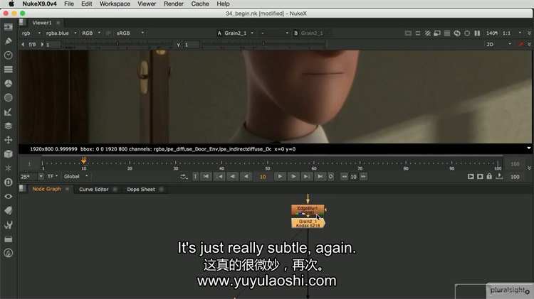The width and height of the screenshot is (534, 299).
Task: Open the MetaData nodes tag icon
Action: (x=8, y=211)
